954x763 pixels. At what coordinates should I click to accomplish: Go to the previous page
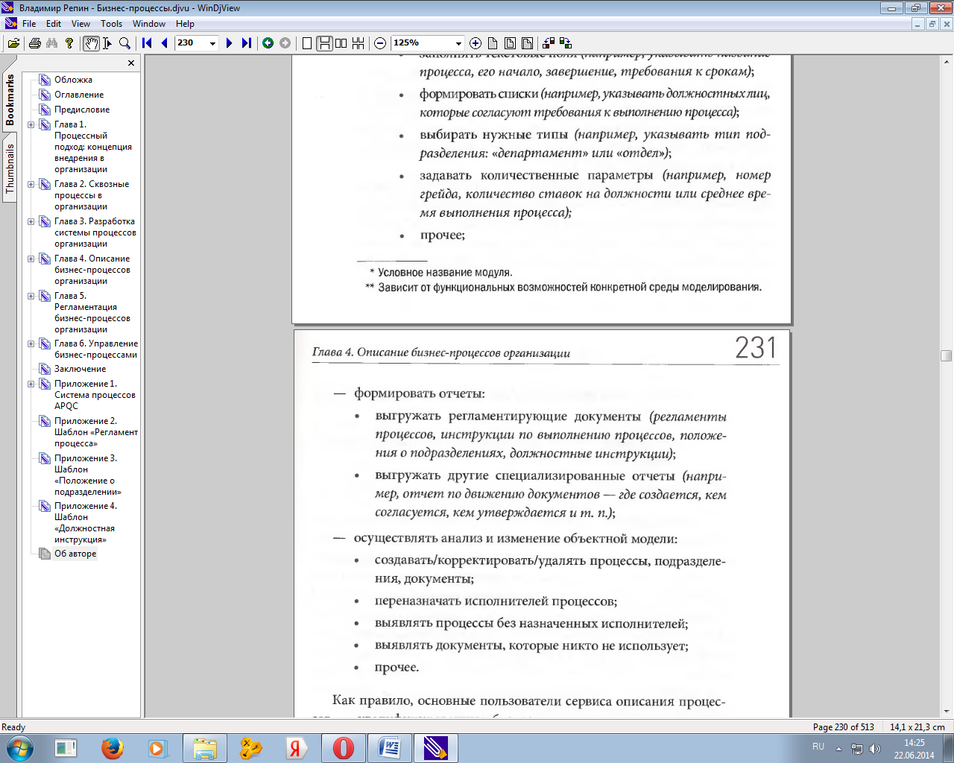tap(164, 43)
